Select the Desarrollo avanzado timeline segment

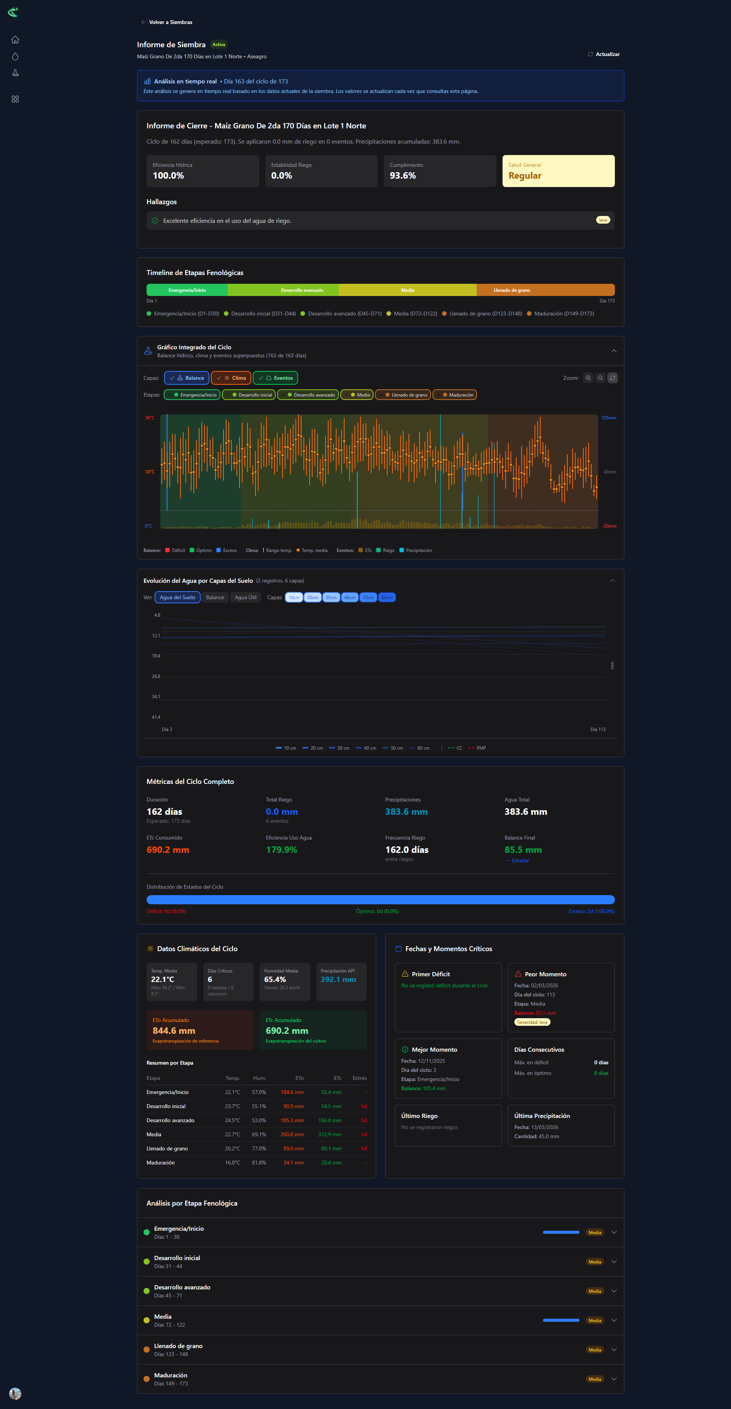tap(302, 290)
